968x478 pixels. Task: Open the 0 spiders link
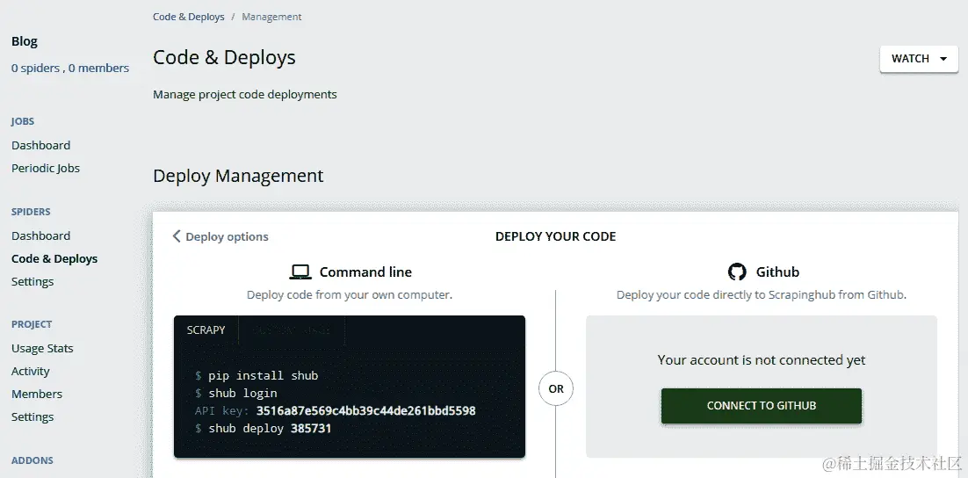(x=35, y=68)
